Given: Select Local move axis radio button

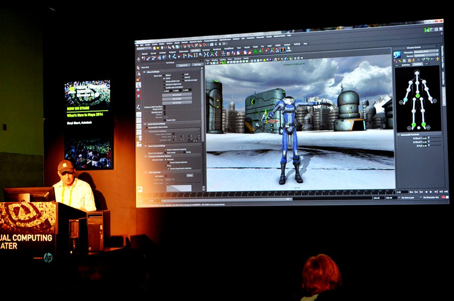Looking at the screenshot, I should click(183, 74).
